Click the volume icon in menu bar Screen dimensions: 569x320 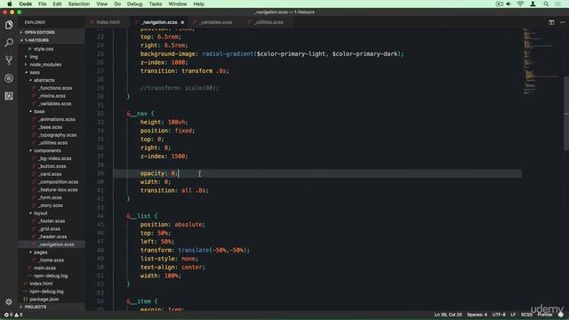pos(509,4)
